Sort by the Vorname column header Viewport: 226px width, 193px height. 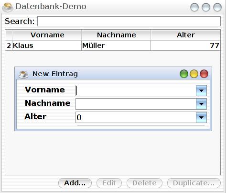(47, 35)
